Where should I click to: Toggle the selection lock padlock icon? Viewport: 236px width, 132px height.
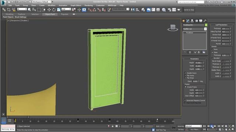click(112, 126)
